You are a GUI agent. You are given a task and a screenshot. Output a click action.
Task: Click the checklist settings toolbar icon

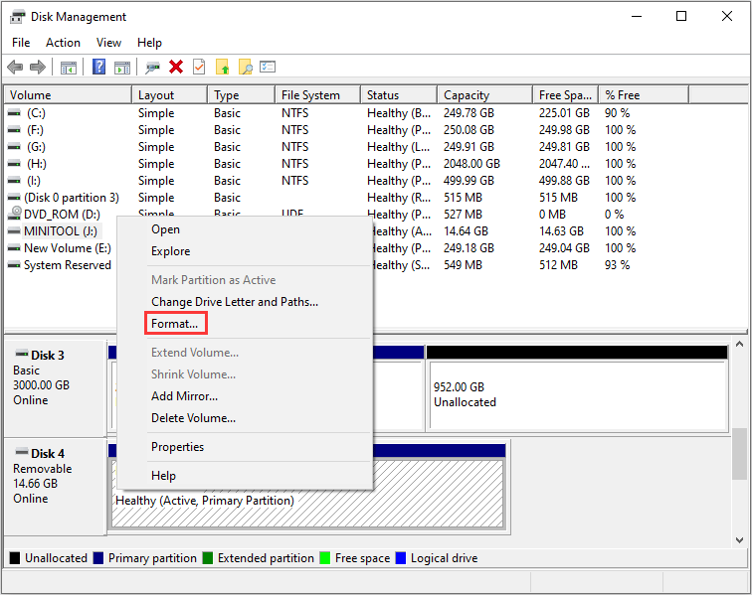click(x=268, y=67)
